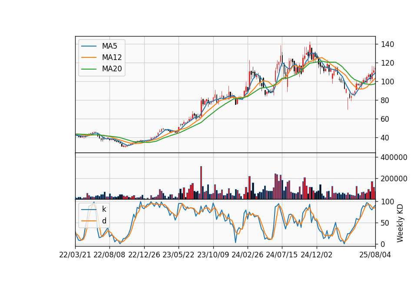
Task: Click the MA5 legend label
Action: (109, 46)
